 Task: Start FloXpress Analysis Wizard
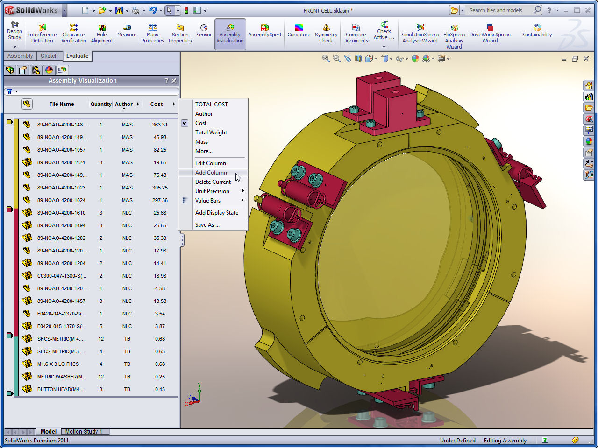click(454, 36)
